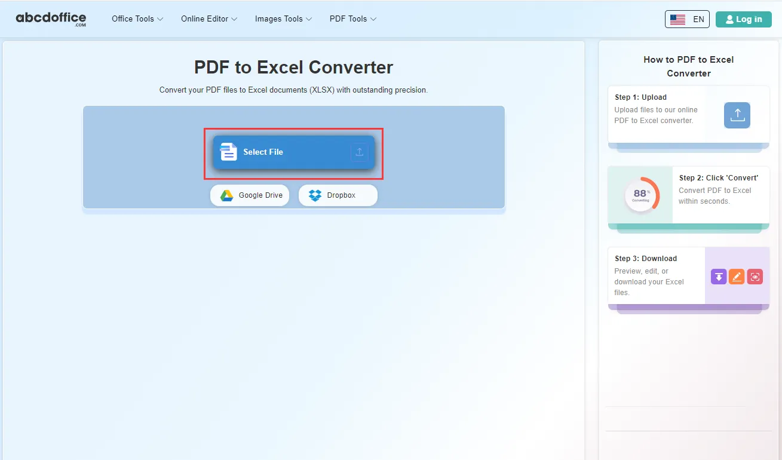Click the abcdoffice logo
Screen dimensions: 782x460
click(x=51, y=19)
